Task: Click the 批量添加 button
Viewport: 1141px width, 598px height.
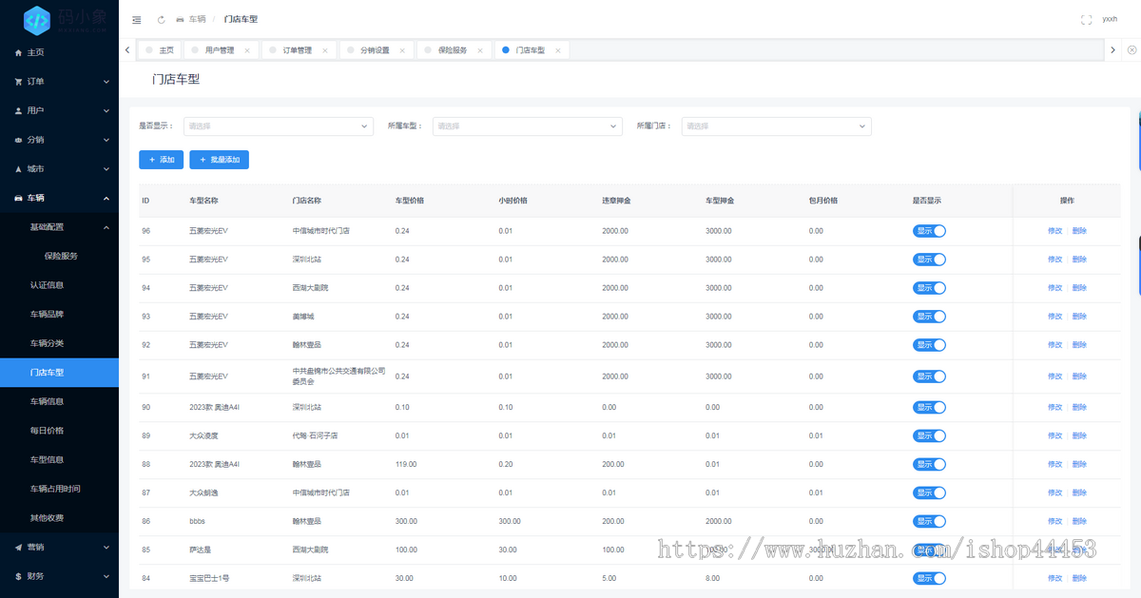Action: [219, 160]
